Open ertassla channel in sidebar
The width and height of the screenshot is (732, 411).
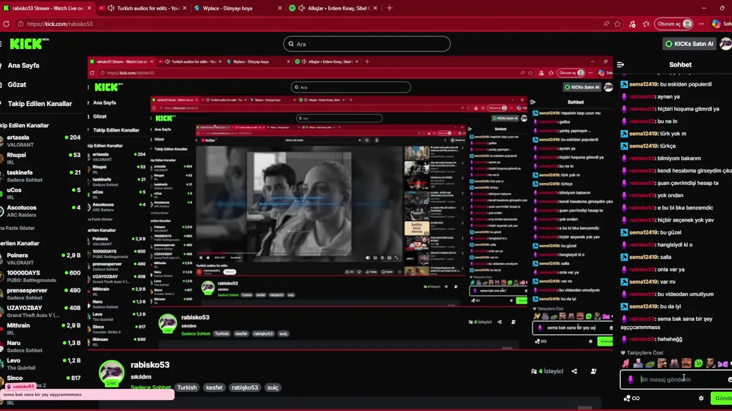[40, 141]
